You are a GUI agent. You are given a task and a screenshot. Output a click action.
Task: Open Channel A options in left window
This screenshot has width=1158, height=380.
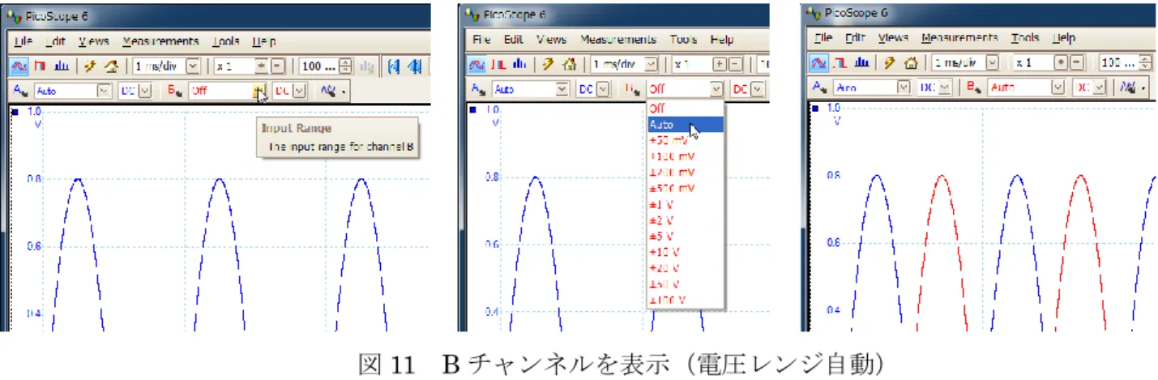21,90
